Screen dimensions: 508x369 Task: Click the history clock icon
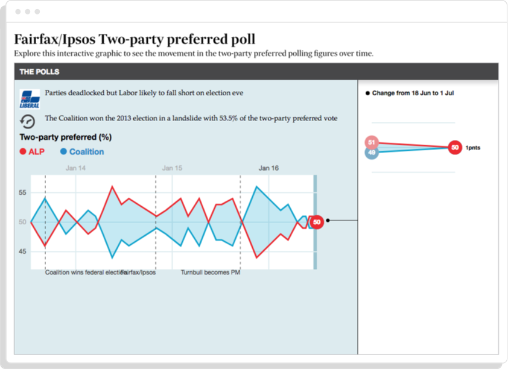point(28,122)
